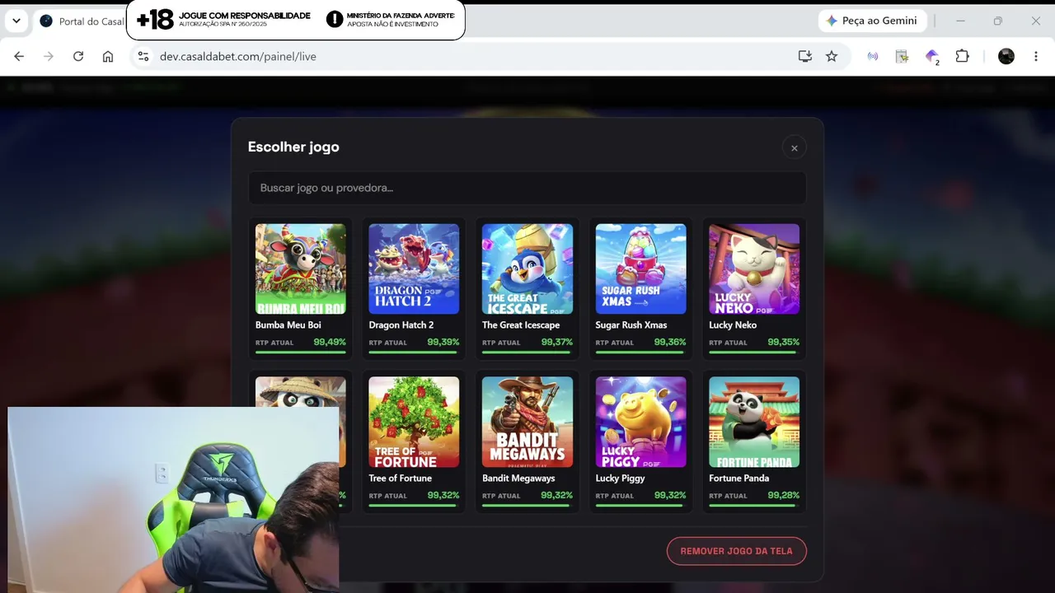Pick the Bandit Megaways game thumbnail

coord(527,422)
